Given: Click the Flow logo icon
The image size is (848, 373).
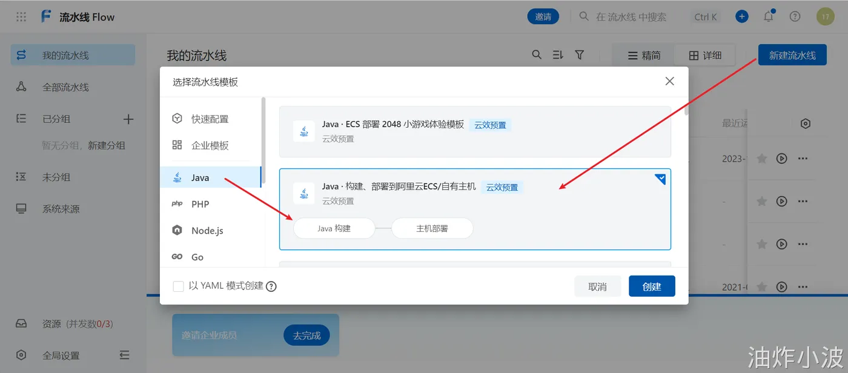Looking at the screenshot, I should pos(46,16).
